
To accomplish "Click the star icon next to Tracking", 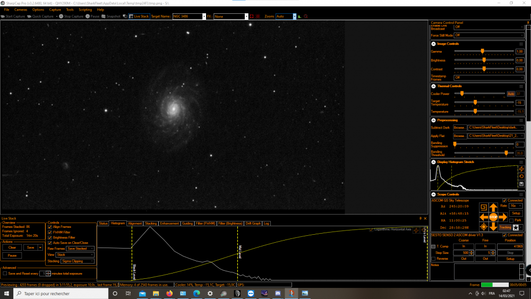I will point(516,227).
